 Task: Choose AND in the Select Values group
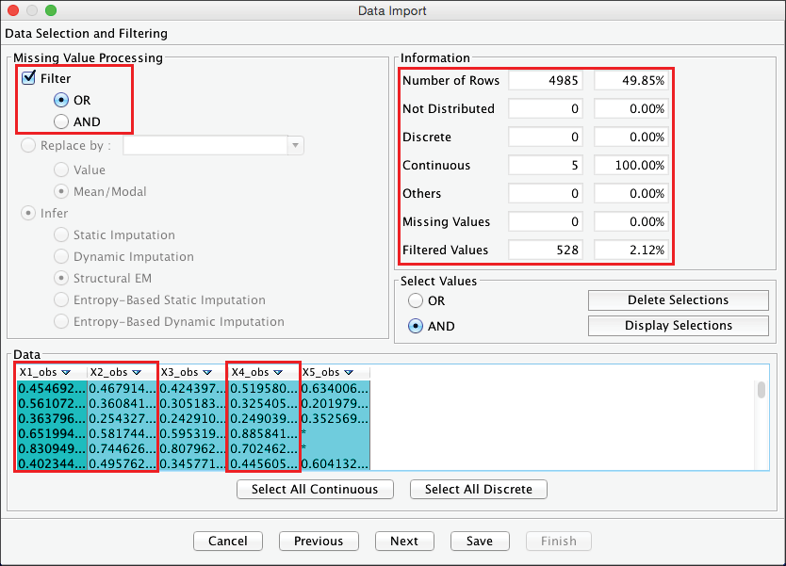tap(415, 326)
